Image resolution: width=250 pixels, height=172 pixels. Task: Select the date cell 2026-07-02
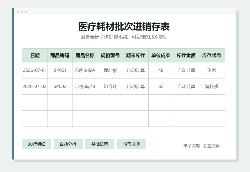[35, 87]
